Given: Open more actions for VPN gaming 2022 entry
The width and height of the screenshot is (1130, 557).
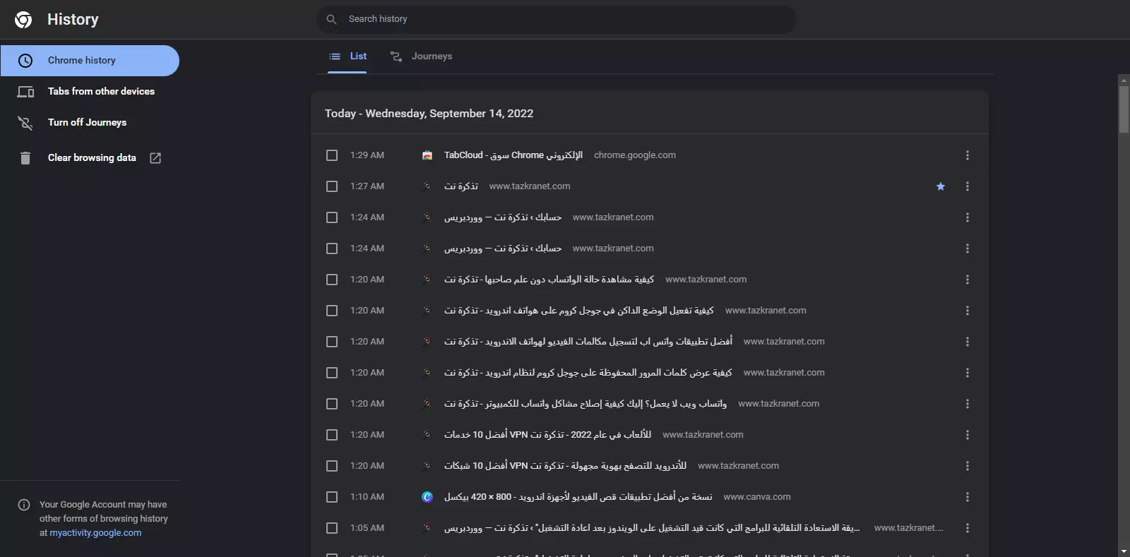Looking at the screenshot, I should click(x=968, y=435).
